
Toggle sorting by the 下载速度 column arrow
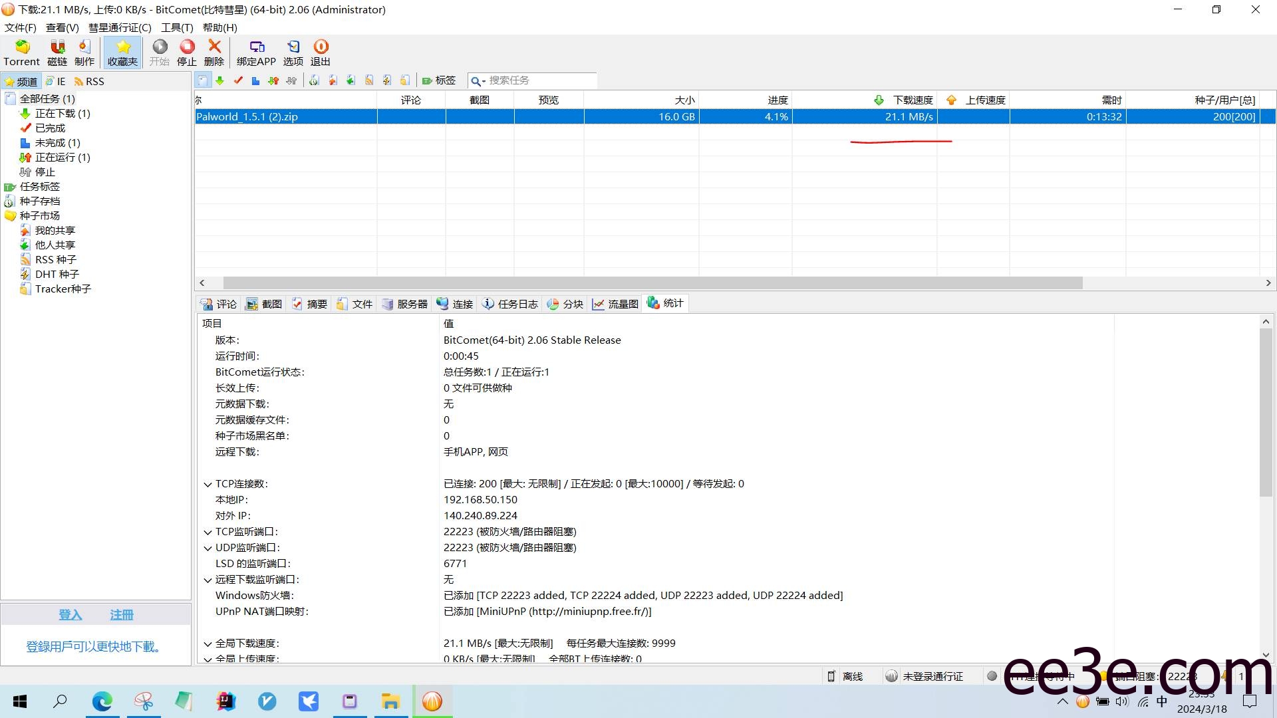point(877,100)
